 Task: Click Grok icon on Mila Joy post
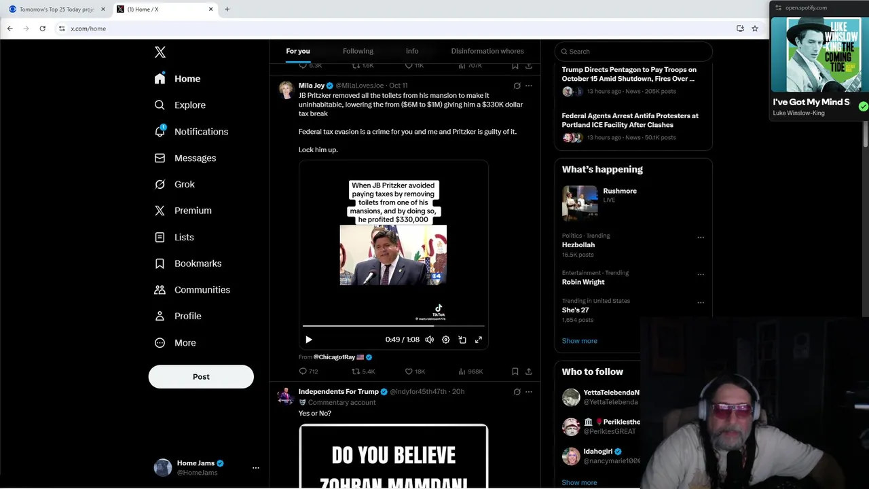point(517,86)
